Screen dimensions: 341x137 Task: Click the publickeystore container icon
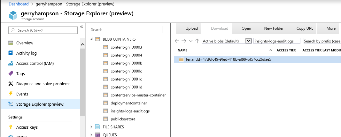point(105,119)
